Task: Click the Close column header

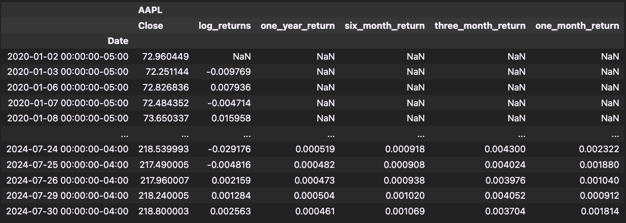Action: tap(151, 25)
